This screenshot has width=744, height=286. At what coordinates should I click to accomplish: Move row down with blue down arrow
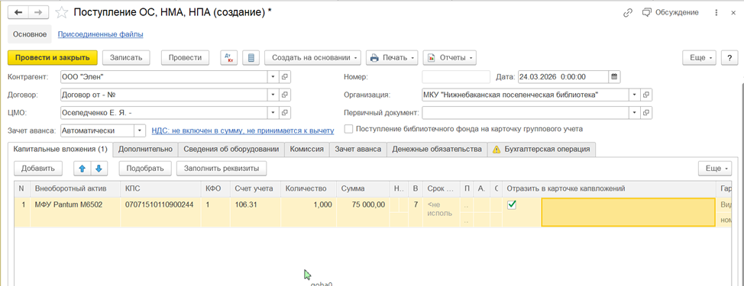(x=99, y=168)
